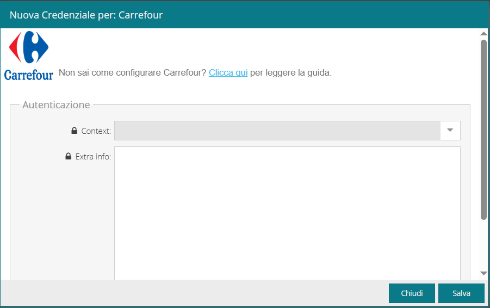Click the vertical scrollbar thumb
The height and width of the screenshot is (308, 490).
point(483,130)
